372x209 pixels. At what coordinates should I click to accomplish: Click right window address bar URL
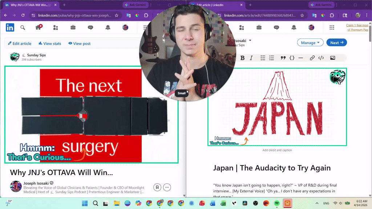260,15
